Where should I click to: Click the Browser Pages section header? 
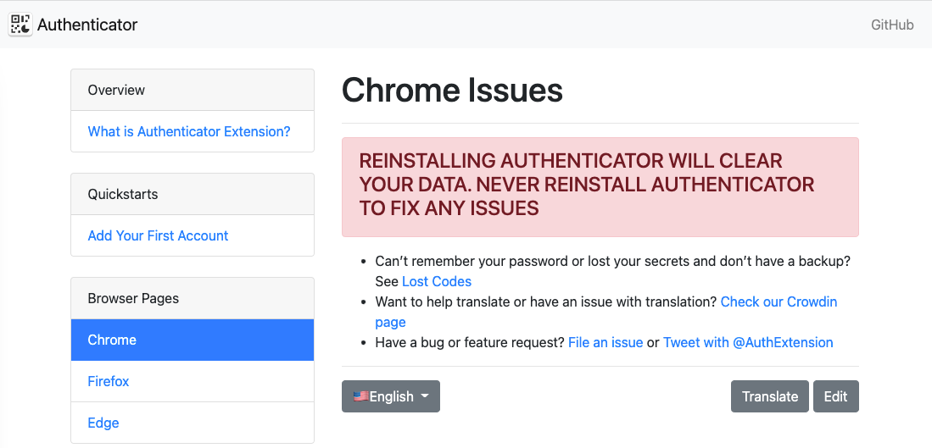click(x=193, y=298)
